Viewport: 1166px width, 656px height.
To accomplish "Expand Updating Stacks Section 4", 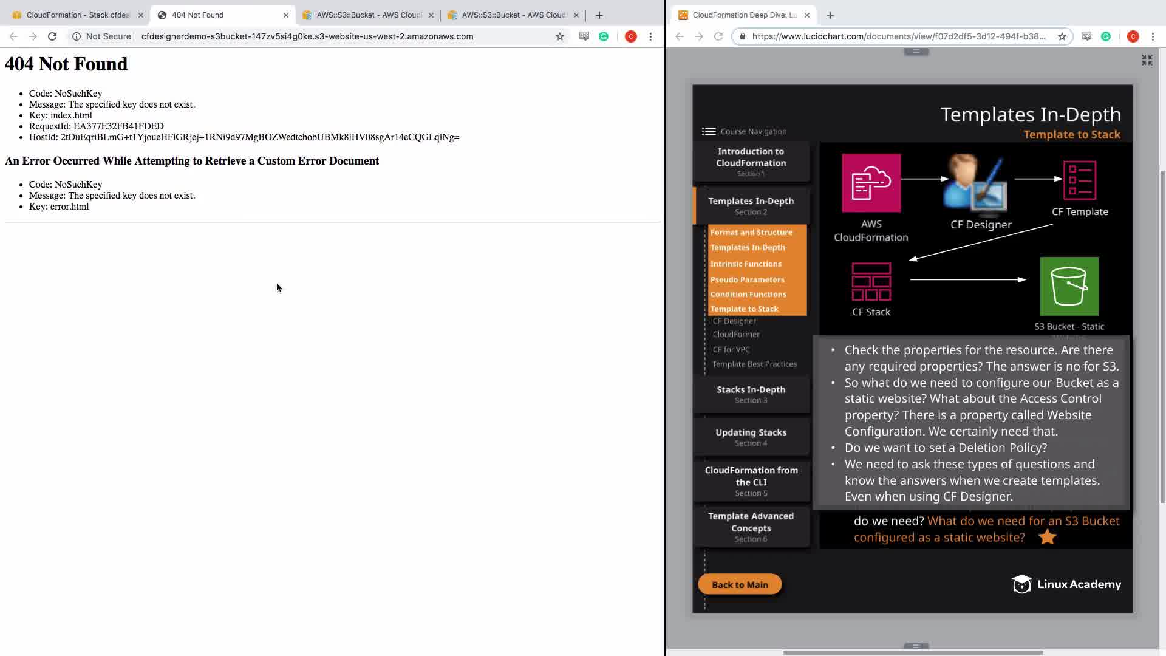I will pos(751,437).
